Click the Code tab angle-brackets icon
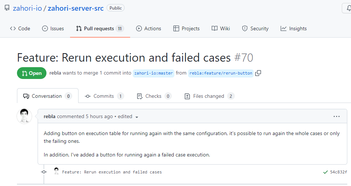This screenshot has height=186, width=351. [13, 28]
